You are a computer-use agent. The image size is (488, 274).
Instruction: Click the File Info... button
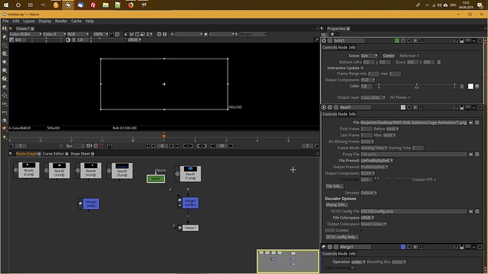tap(335, 186)
